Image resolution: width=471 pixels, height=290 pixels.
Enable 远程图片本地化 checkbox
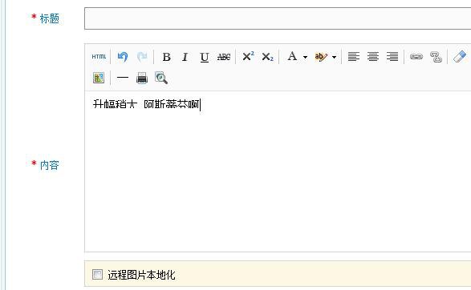pos(97,274)
